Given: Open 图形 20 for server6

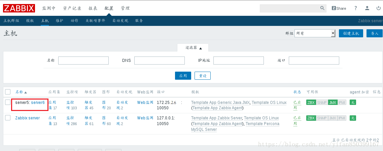Looking at the screenshot, I should (x=106, y=105).
